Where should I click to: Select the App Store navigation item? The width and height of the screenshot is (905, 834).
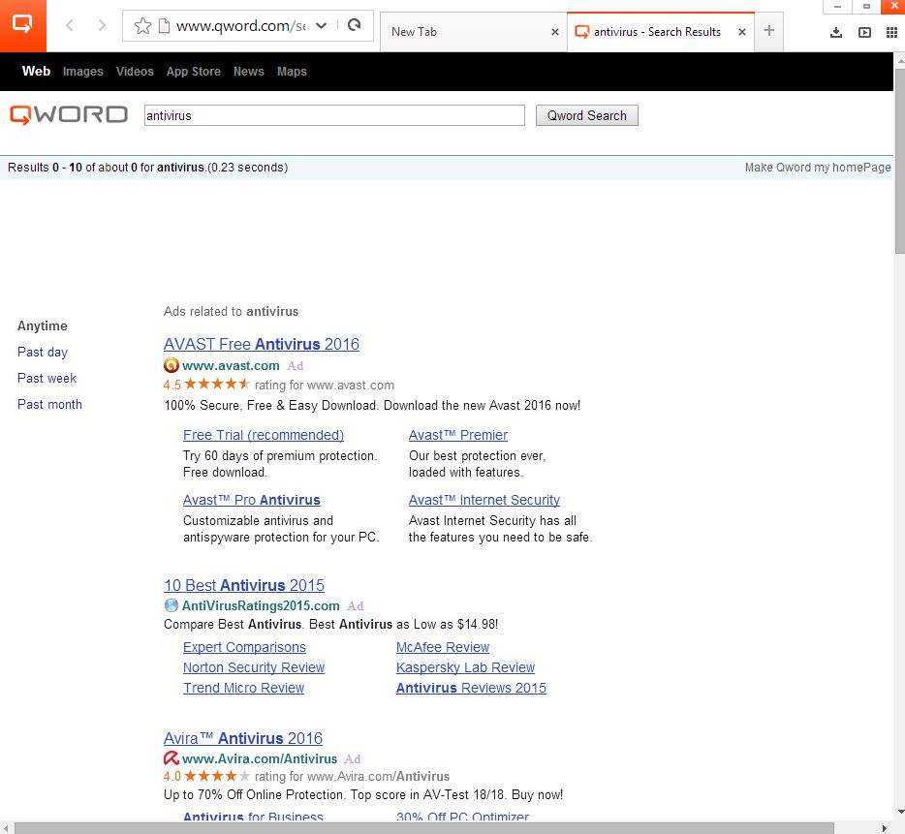(x=193, y=72)
